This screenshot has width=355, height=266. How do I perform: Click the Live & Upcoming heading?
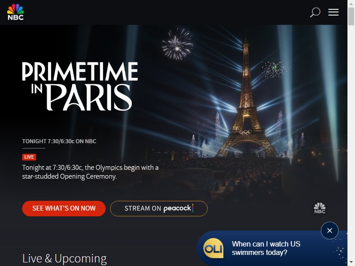[64, 258]
